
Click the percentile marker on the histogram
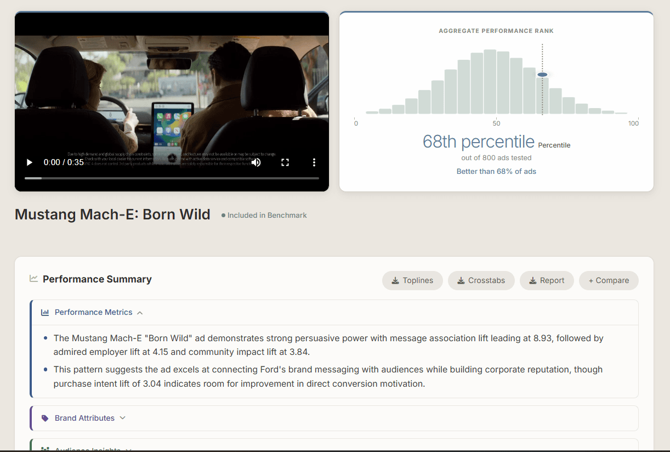(x=542, y=75)
